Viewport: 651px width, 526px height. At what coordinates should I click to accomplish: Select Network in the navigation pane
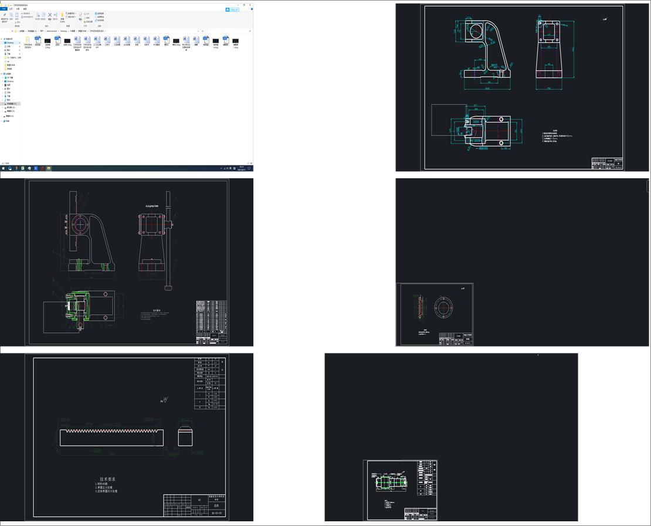click(6, 121)
